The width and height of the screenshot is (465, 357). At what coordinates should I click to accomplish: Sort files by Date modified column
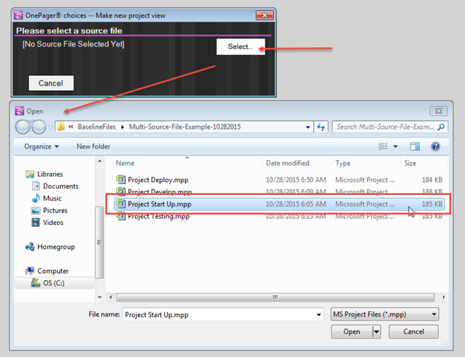coord(287,163)
